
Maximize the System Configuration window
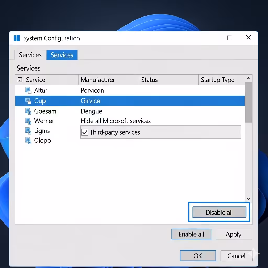230,38
